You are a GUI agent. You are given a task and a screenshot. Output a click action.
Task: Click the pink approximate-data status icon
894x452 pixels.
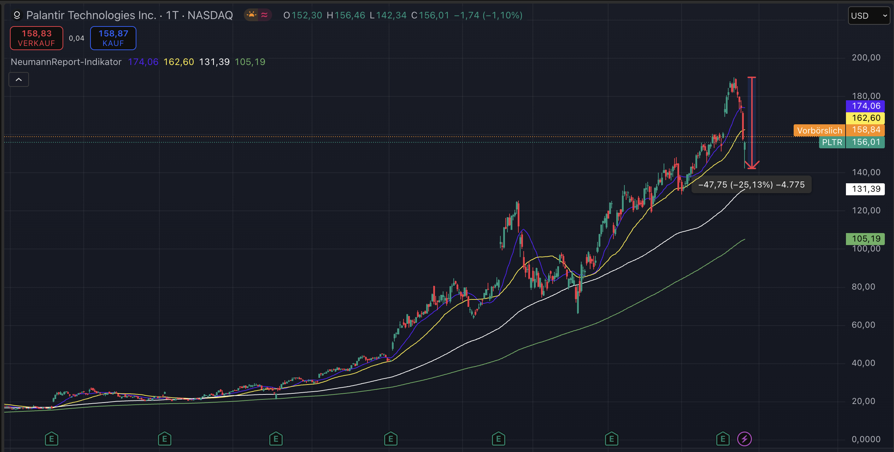point(264,15)
